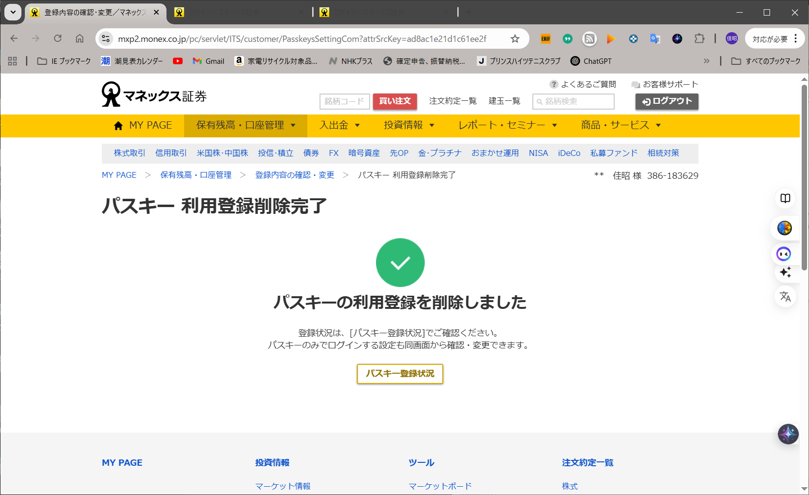809x495 pixels.
Task: Open the 投資情報 dropdown menu
Action: (x=408, y=125)
